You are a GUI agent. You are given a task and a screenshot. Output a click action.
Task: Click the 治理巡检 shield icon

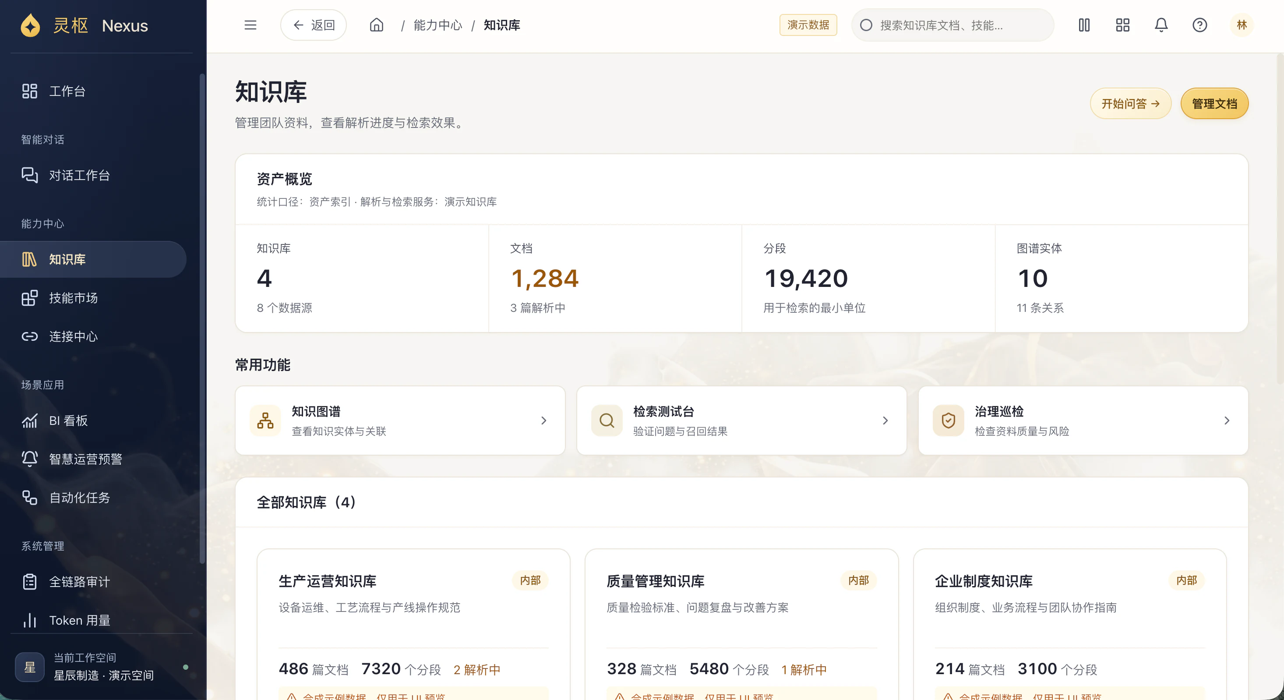coord(949,420)
